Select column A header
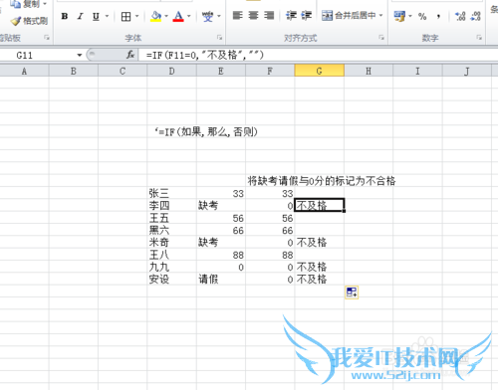Viewport: 498px width, 390px height. [x=24, y=71]
